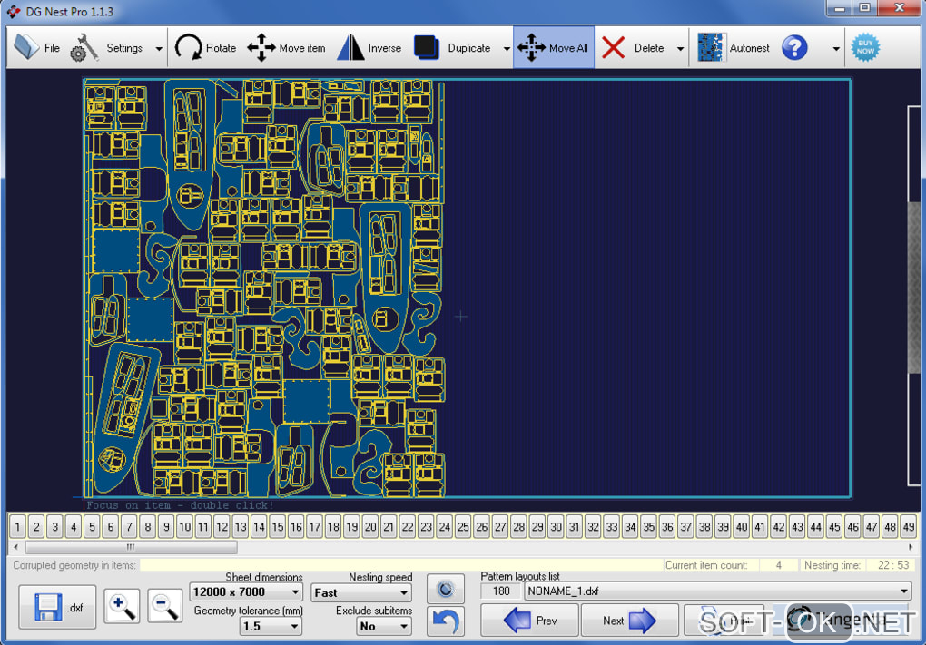Image resolution: width=926 pixels, height=645 pixels.
Task: Close the DG Nest Pro window
Action: point(900,8)
